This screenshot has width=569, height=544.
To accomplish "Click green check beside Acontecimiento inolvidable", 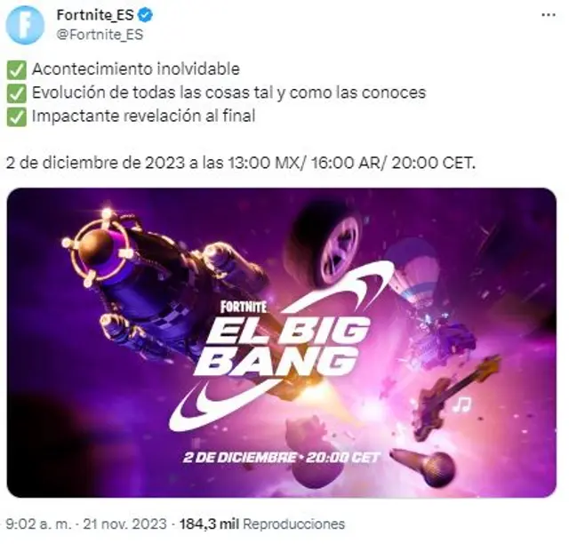I will (x=16, y=69).
